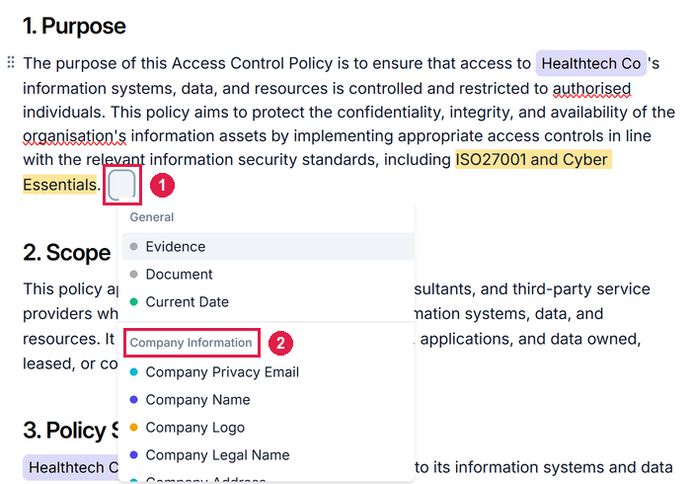Screen dimensions: 691x484
Task: Insert the Company Logo variable
Action: pyautogui.click(x=268, y=428)
